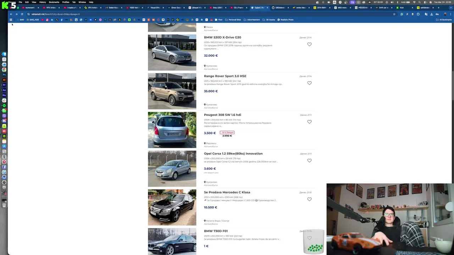Expand the tab search dropdown
454x255 pixels.
(x=450, y=7)
